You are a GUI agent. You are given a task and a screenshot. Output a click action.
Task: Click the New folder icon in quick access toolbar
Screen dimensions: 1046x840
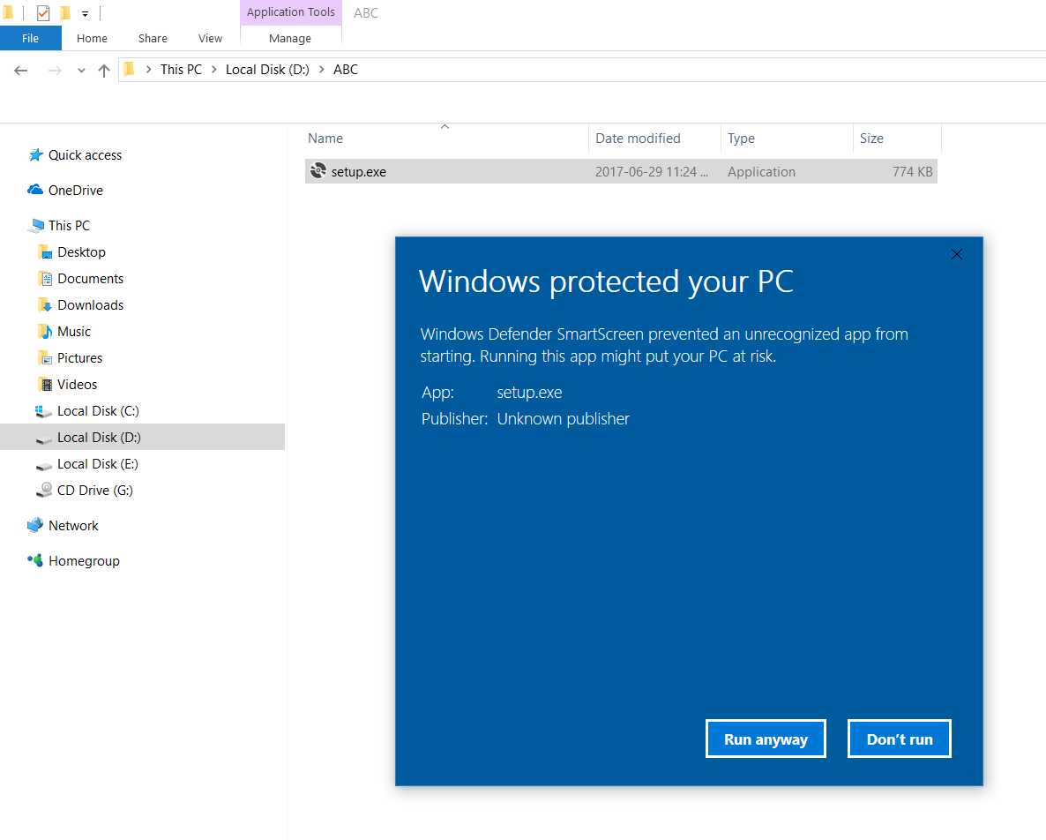point(65,12)
